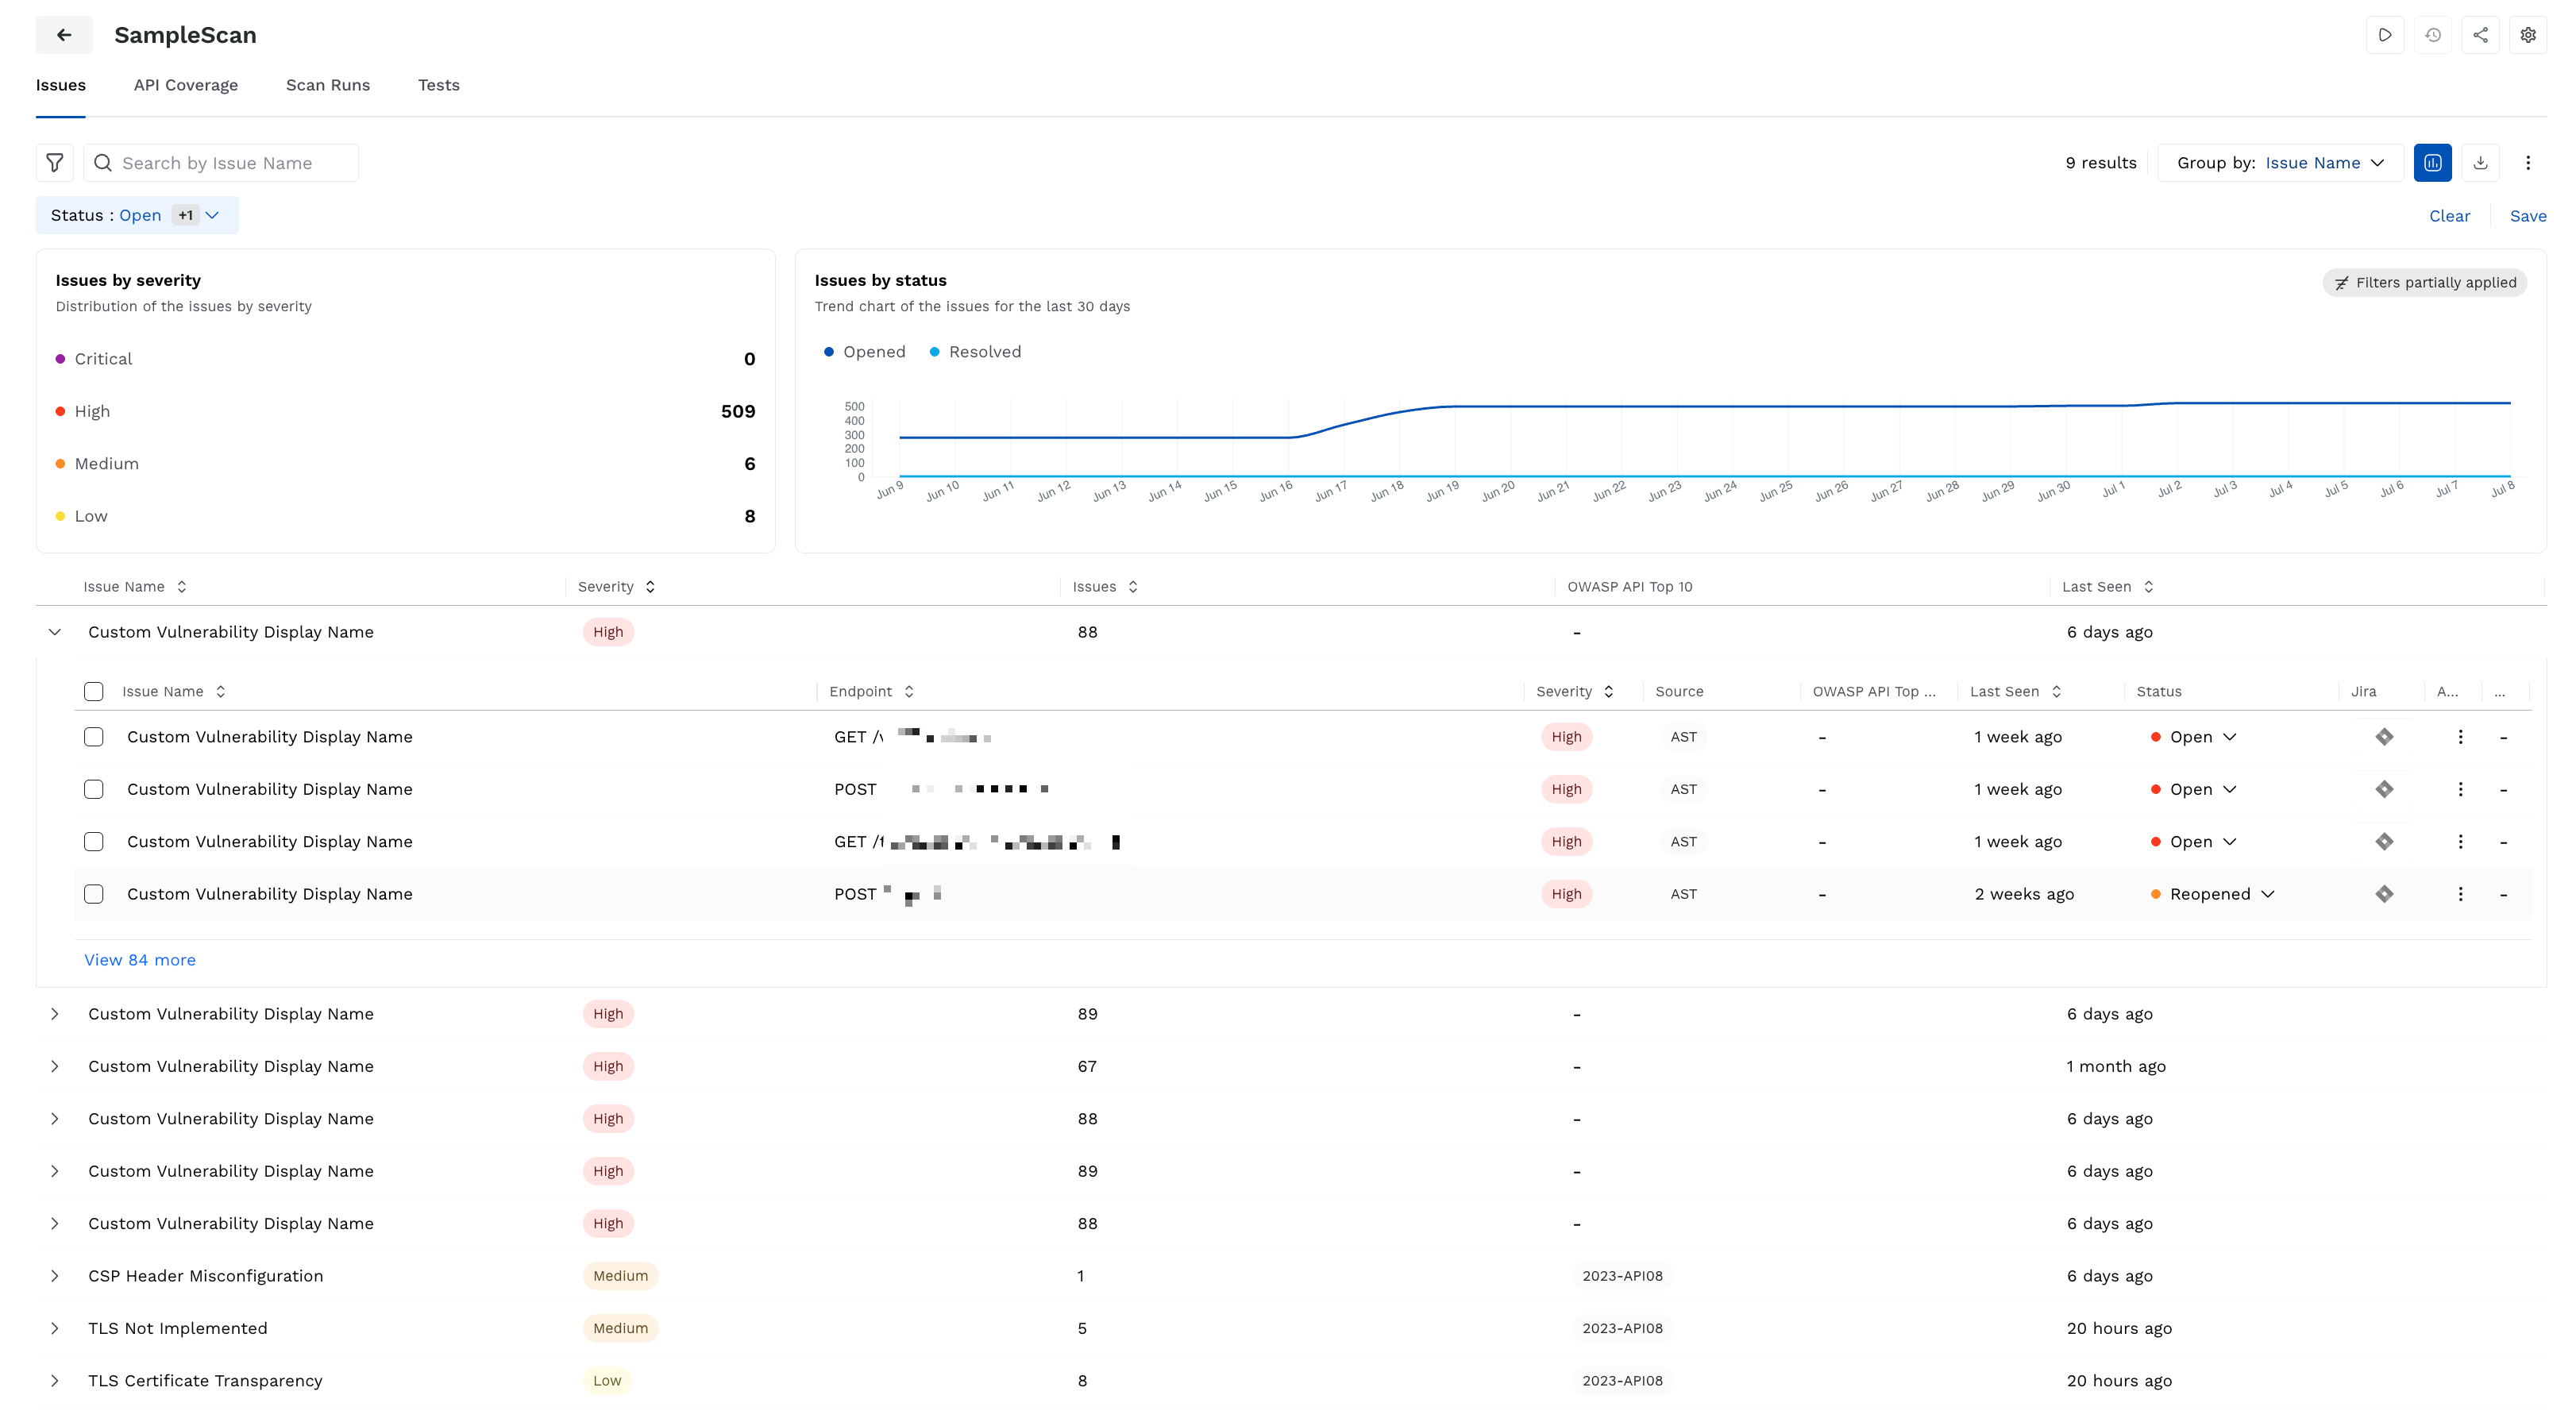Expand CSP Header Misconfiguration group
Screen dimensions: 2576x1426
coord(55,1276)
